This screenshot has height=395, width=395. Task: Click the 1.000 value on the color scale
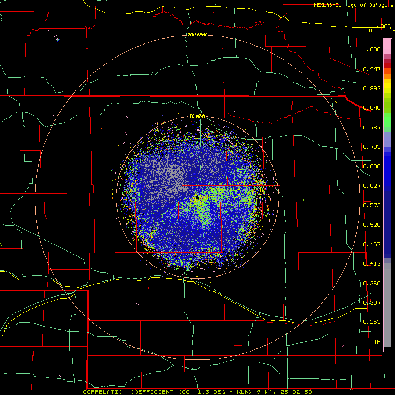(x=372, y=49)
